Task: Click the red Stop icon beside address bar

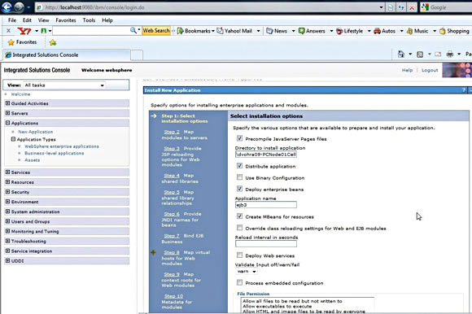Action: pyautogui.click(x=412, y=7)
